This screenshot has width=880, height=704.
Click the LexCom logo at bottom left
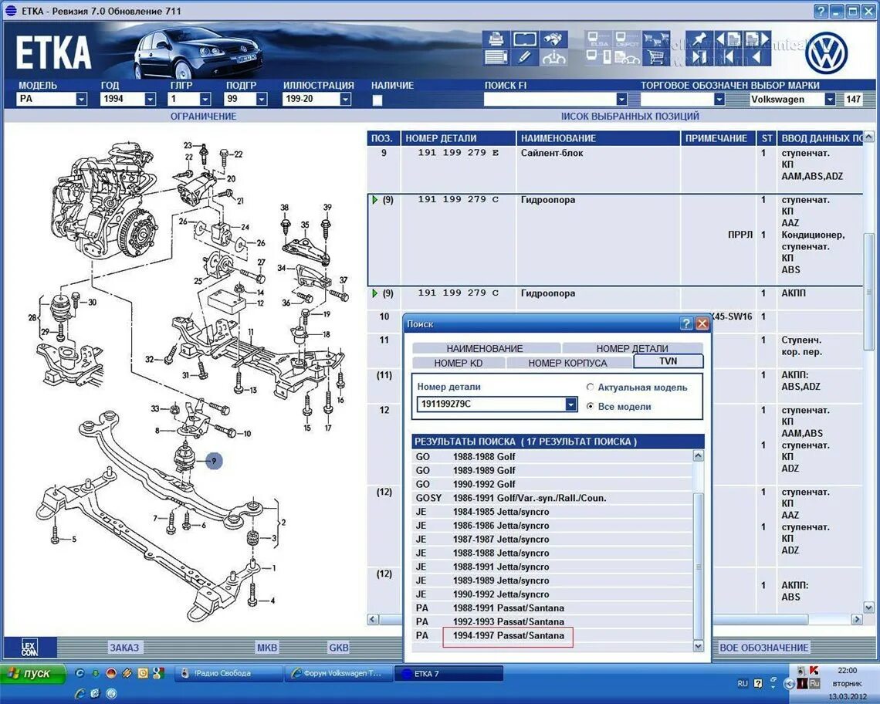[x=30, y=648]
